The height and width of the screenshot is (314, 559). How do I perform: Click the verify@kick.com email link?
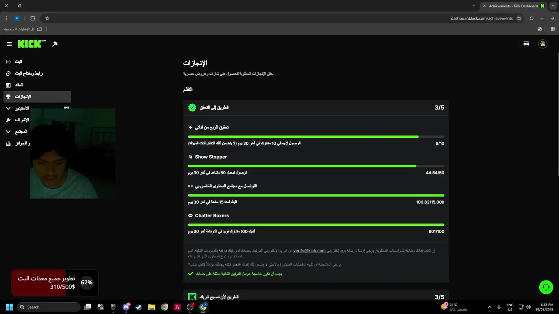point(309,251)
